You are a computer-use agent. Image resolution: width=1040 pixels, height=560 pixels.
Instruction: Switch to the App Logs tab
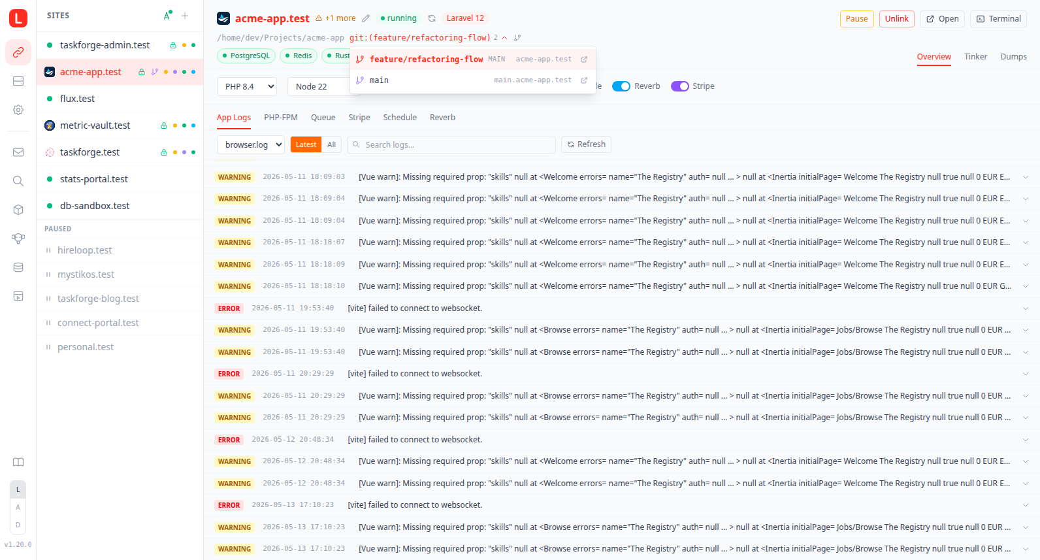pyautogui.click(x=234, y=118)
